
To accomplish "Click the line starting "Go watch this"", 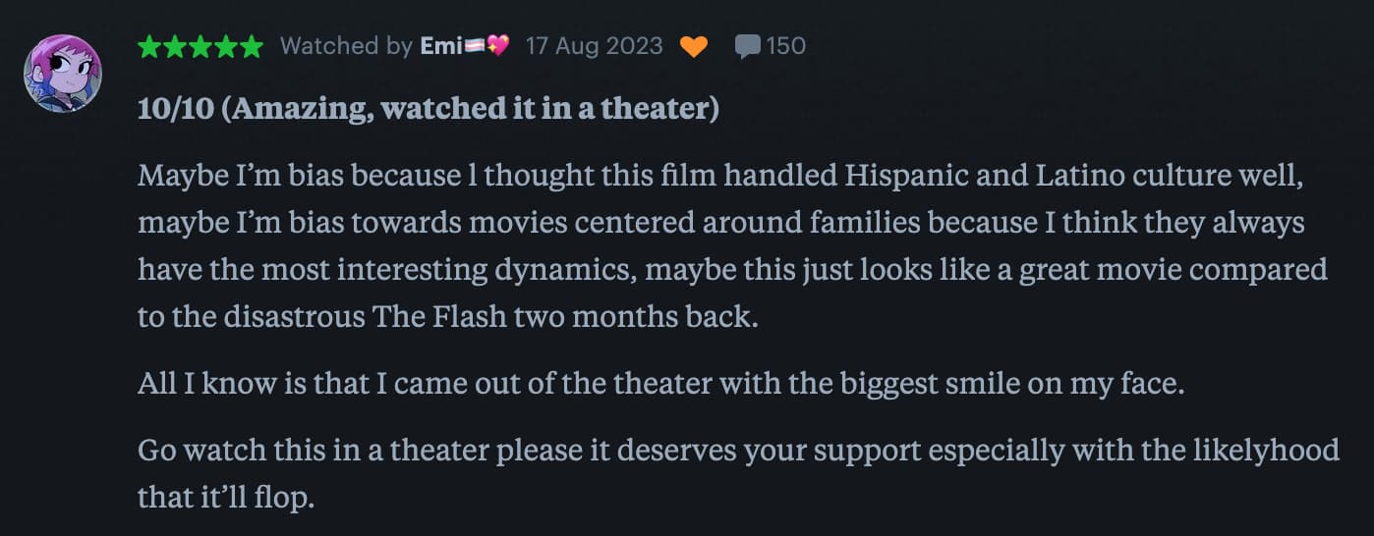I will pyautogui.click(x=737, y=451).
